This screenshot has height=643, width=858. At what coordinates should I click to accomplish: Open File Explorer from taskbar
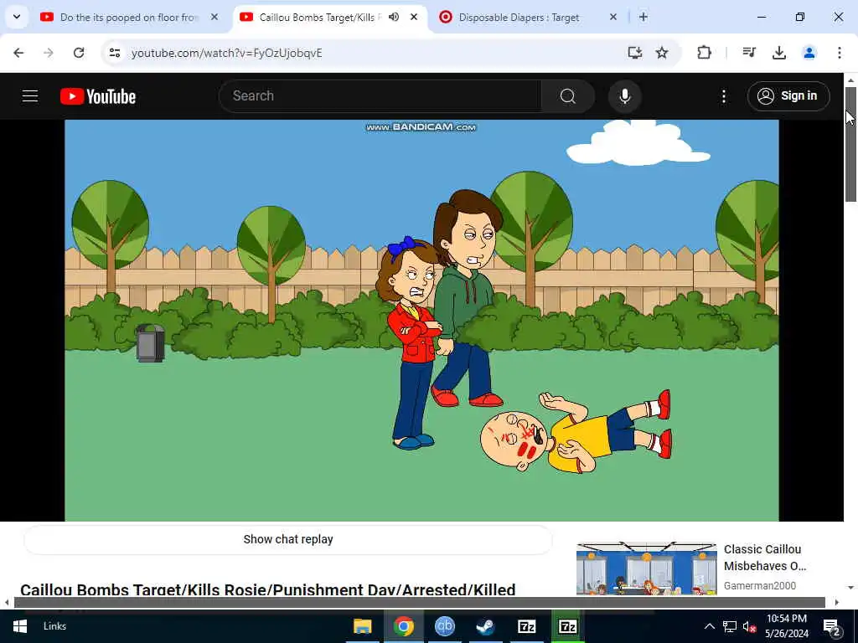pos(362,626)
